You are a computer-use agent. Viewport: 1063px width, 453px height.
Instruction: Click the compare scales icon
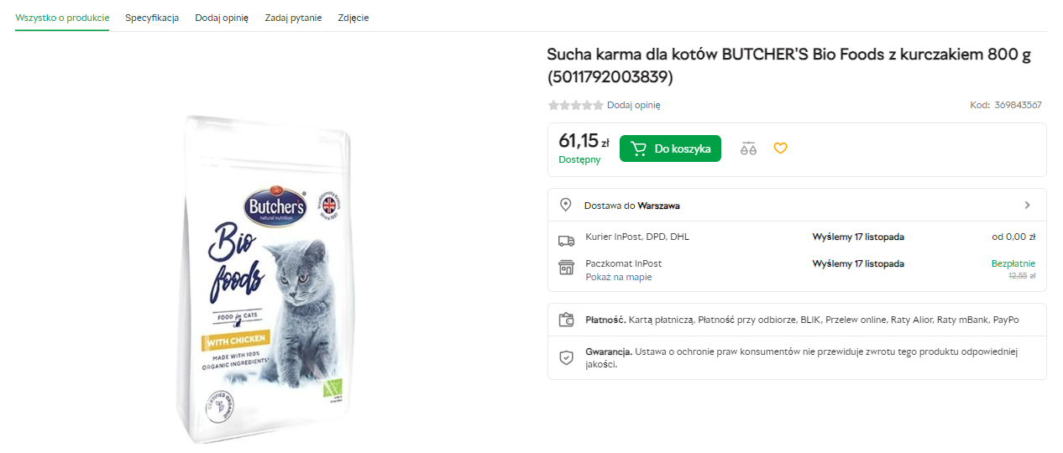click(748, 148)
